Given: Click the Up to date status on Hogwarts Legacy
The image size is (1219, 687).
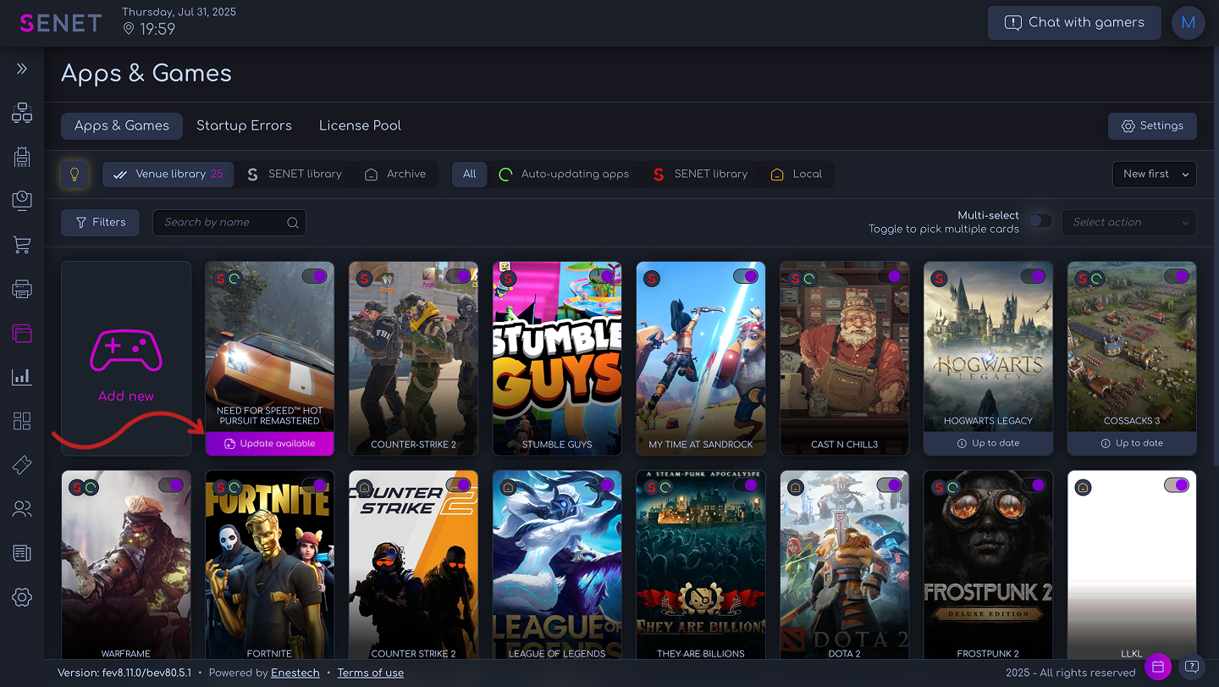Looking at the screenshot, I should [x=988, y=444].
